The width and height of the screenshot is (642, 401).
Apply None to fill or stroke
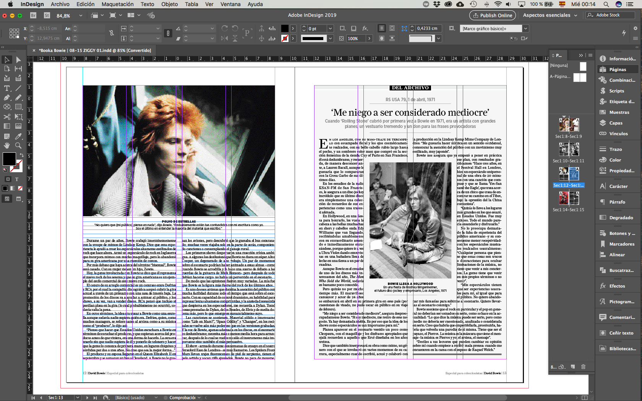tap(20, 188)
